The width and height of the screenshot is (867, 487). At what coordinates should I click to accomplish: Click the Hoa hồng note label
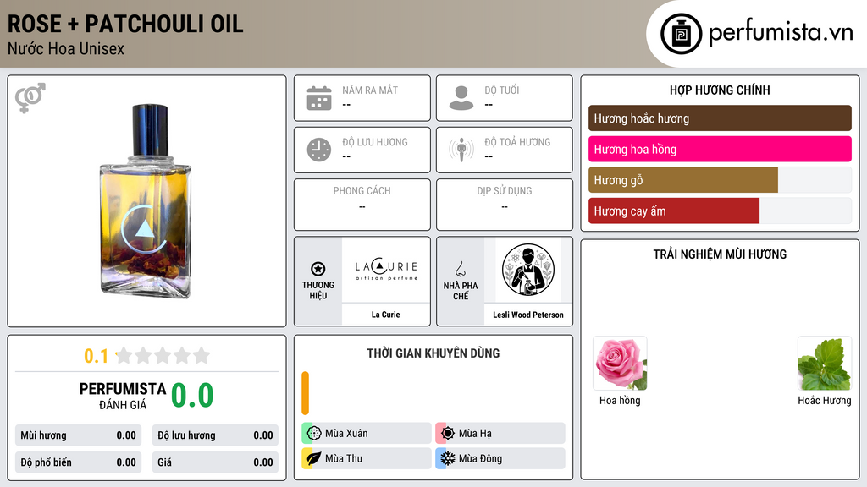click(x=620, y=400)
